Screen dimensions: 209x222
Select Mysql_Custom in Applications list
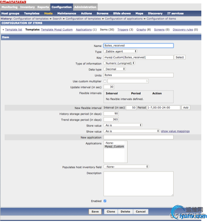(x=114, y=147)
